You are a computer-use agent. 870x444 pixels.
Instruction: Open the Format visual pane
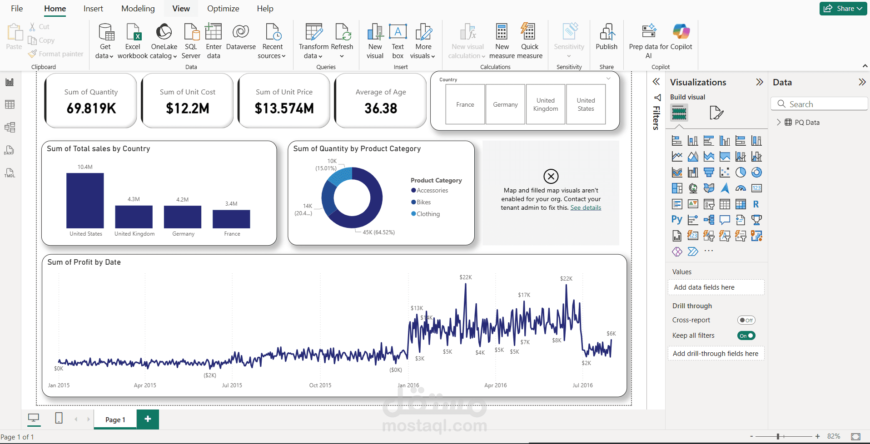point(716,113)
